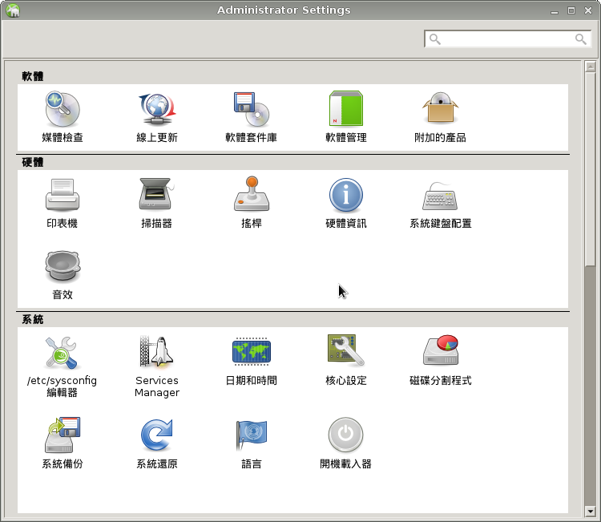The height and width of the screenshot is (522, 601).
Task: Open the 媒體檢查 media check module
Action: 63,116
